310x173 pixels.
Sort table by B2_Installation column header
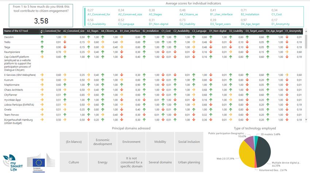pyautogui.click(x=151, y=31)
